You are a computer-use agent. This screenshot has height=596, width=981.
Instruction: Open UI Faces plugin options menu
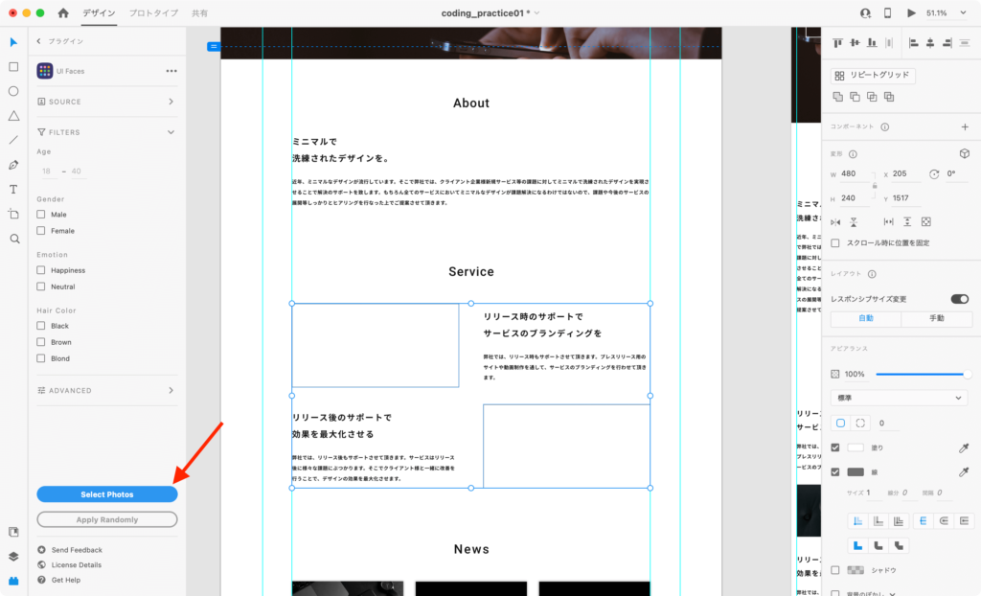pyautogui.click(x=171, y=71)
